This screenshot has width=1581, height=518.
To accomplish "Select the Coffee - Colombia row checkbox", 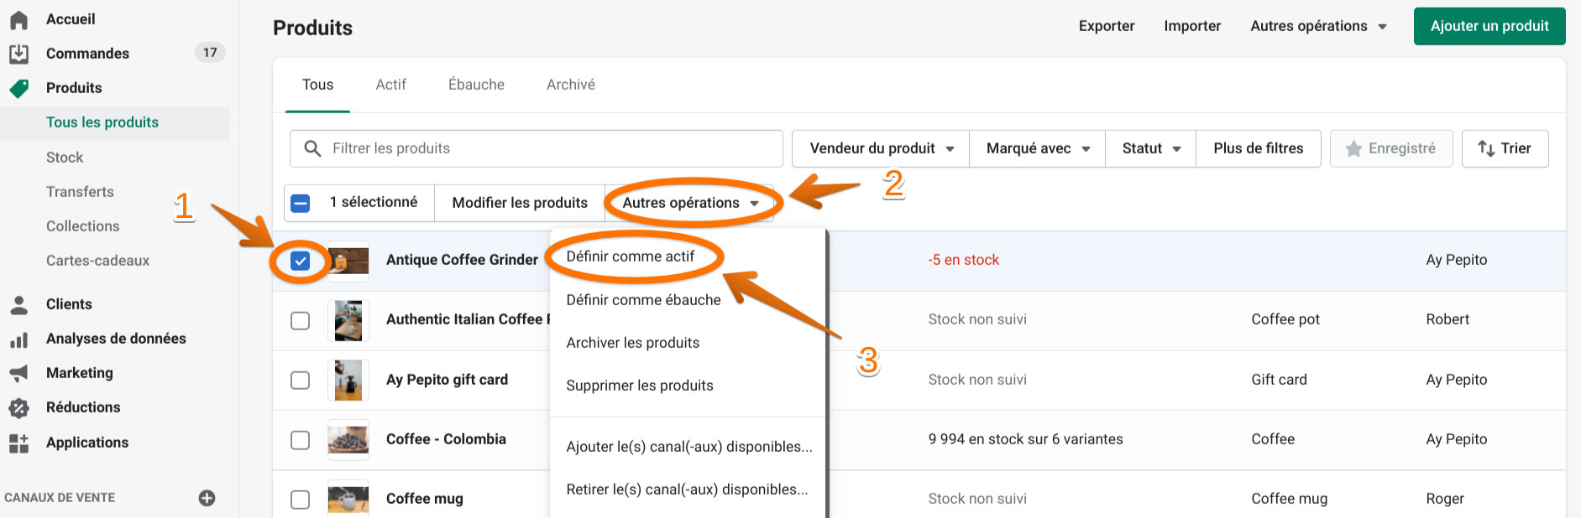I will pyautogui.click(x=300, y=440).
